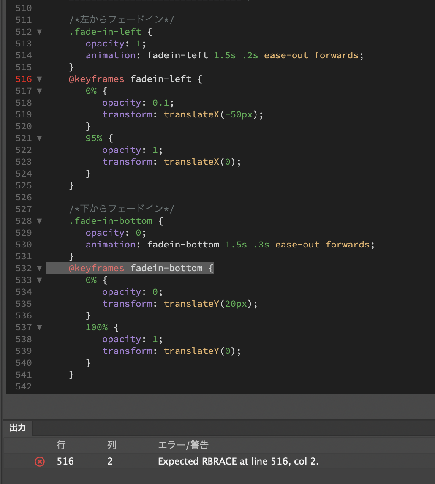The height and width of the screenshot is (484, 435).
Task: Collapse the .fade-in-bottom rule
Action: pos(38,221)
